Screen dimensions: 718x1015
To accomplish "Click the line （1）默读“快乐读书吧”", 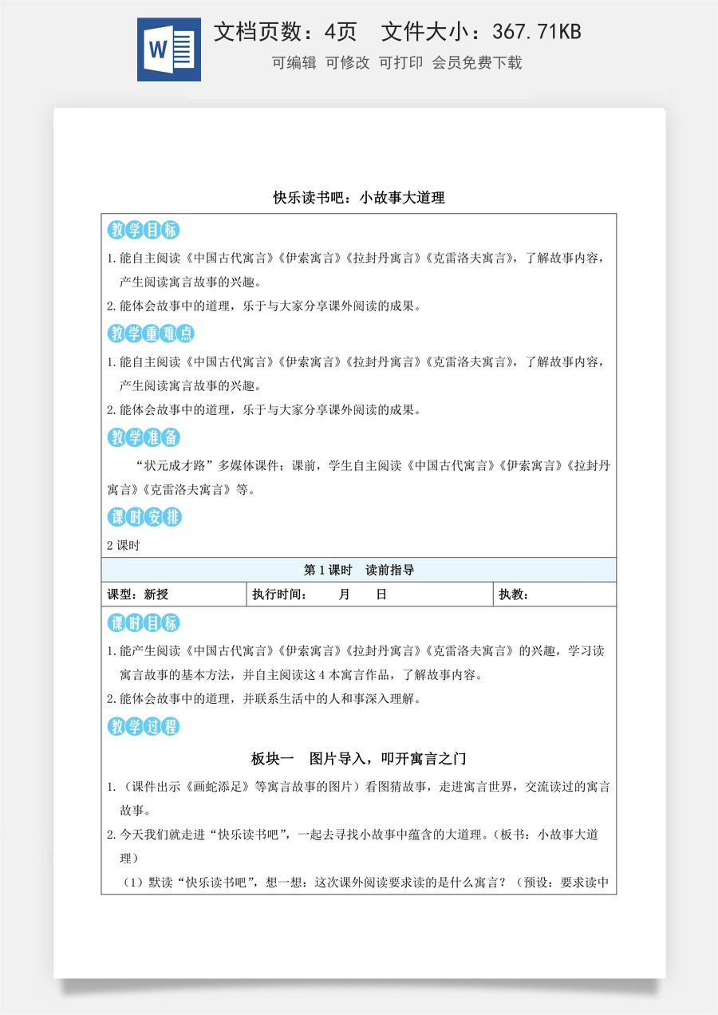I will [366, 883].
